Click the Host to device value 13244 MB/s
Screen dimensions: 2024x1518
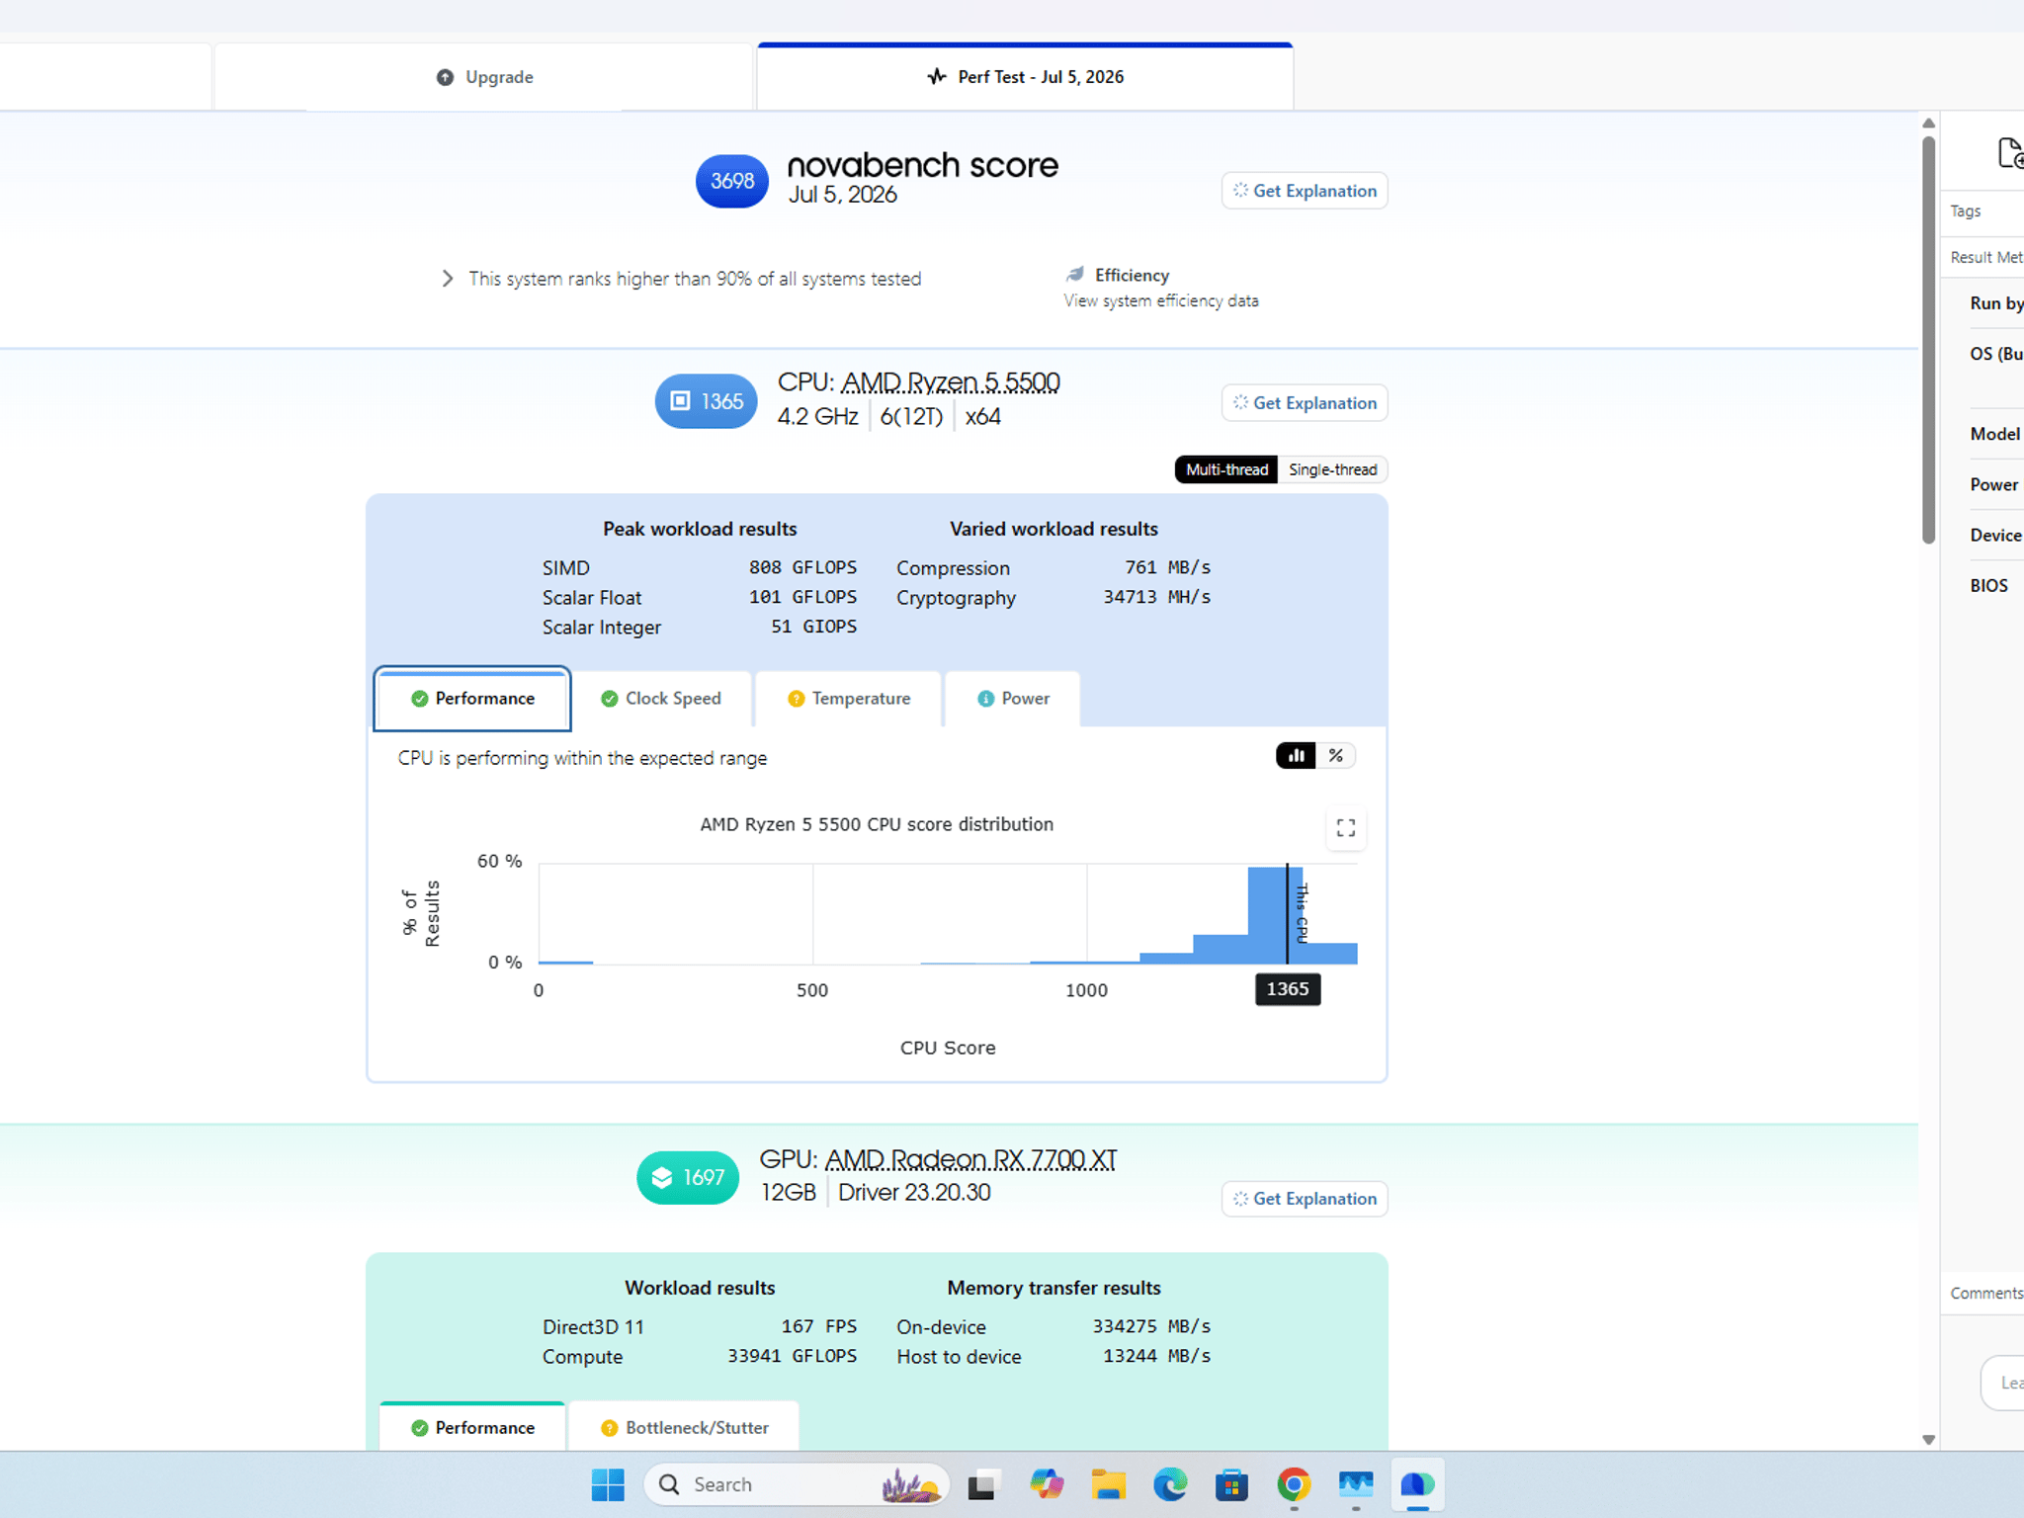(x=1156, y=1356)
